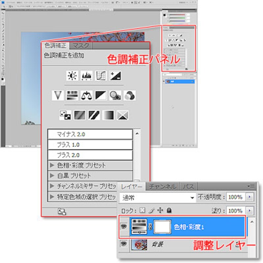Viewport: 263px width, 263px height.
Task: Lock position move icon
Action: (160, 210)
